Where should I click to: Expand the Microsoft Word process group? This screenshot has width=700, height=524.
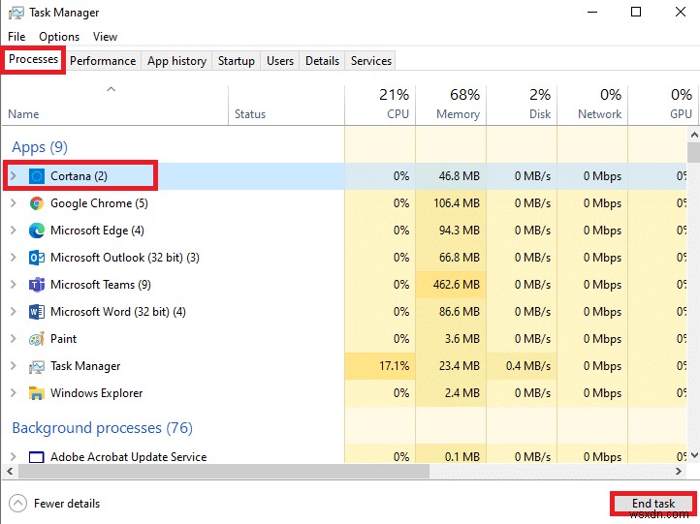tap(14, 312)
